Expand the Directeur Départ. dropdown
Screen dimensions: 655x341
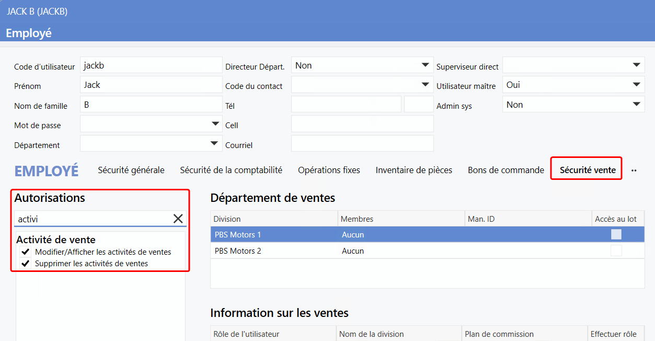point(425,65)
